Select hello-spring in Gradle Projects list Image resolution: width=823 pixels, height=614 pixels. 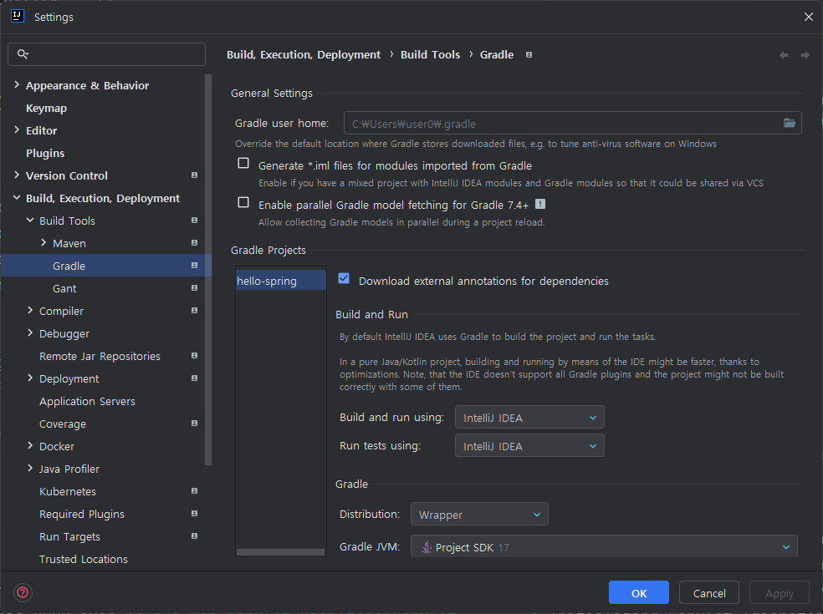point(281,281)
